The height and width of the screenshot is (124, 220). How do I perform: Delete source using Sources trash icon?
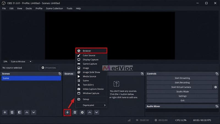[x=75, y=112]
